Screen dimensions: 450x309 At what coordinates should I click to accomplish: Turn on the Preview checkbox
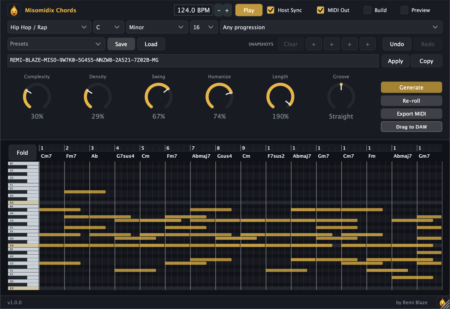[x=404, y=10]
